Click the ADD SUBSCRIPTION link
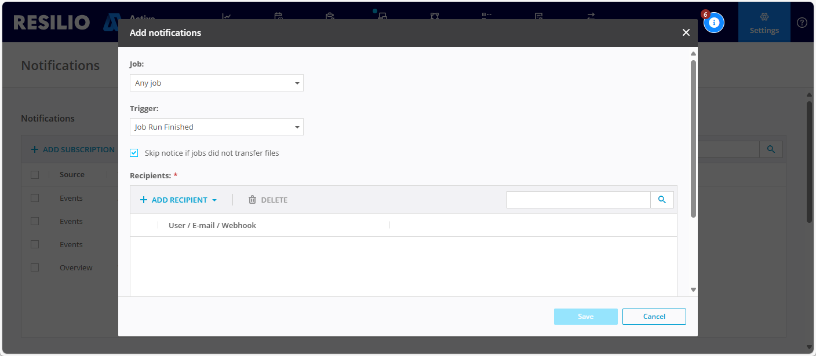The width and height of the screenshot is (816, 356). pyautogui.click(x=72, y=149)
